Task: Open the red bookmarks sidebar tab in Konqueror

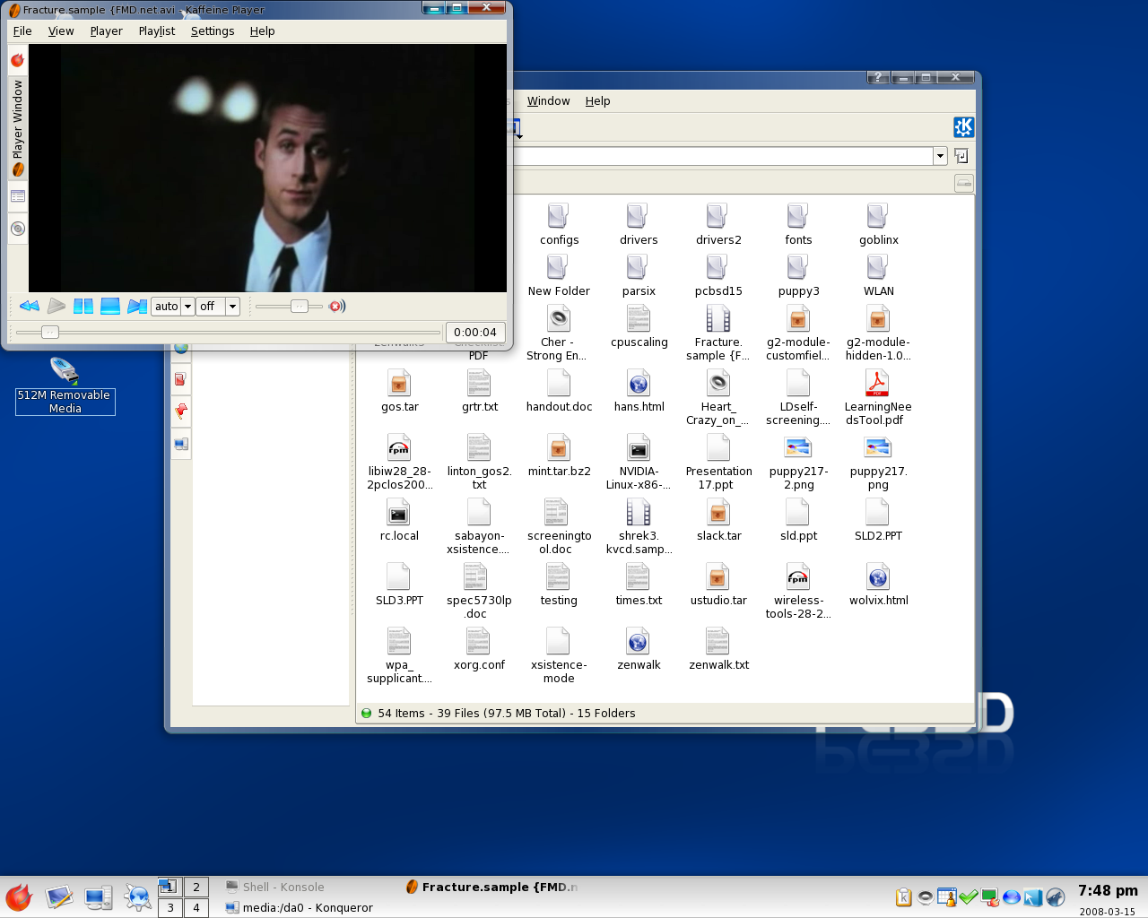Action: (181, 380)
